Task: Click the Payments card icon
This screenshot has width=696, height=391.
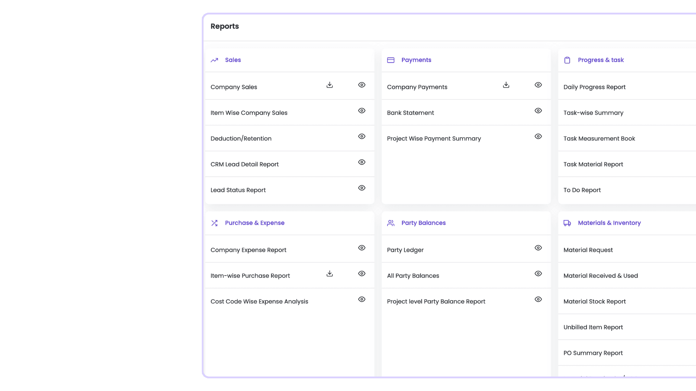Action: (390, 60)
